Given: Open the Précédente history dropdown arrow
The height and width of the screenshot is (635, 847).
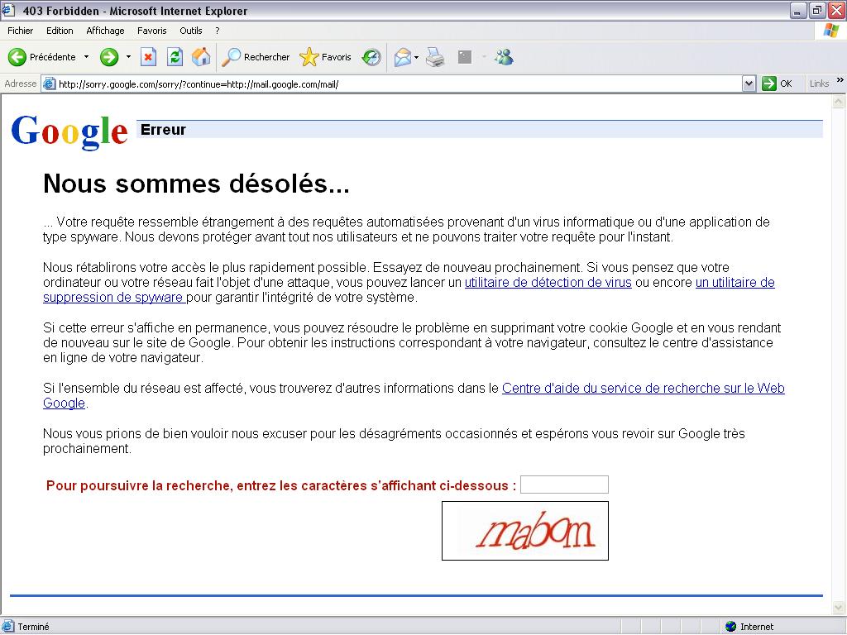Looking at the screenshot, I should point(86,57).
